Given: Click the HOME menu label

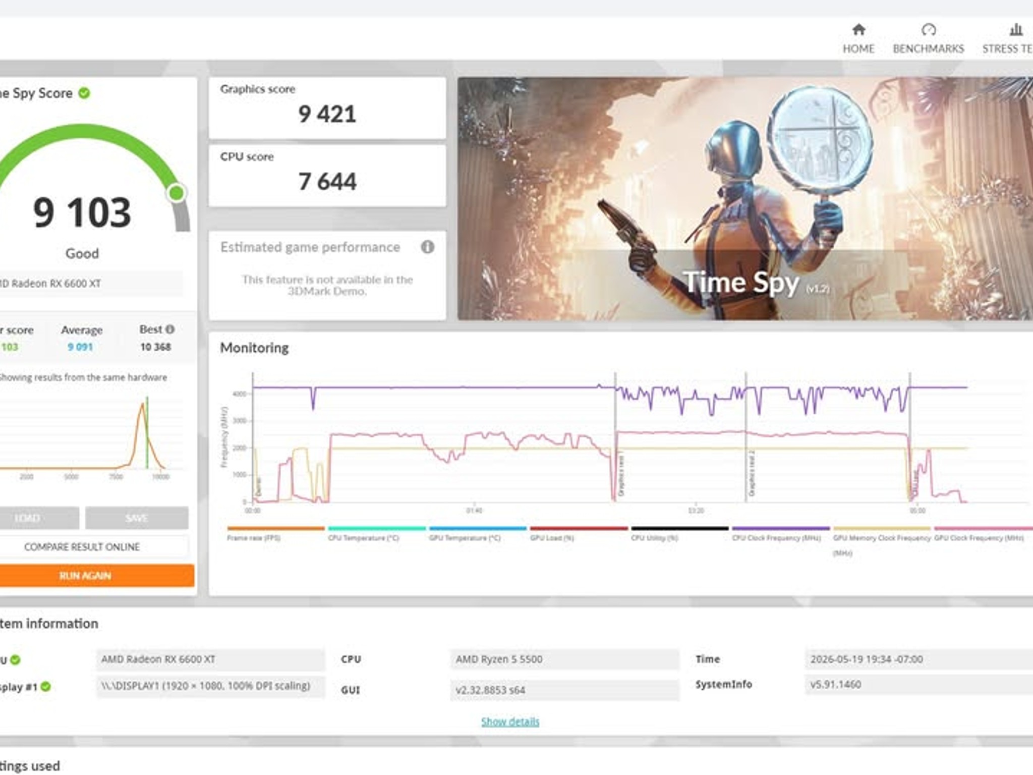Looking at the screenshot, I should click(858, 49).
